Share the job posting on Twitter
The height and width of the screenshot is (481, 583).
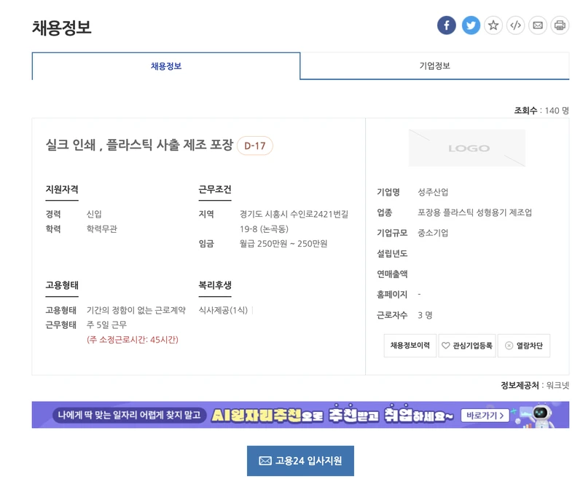[471, 25]
